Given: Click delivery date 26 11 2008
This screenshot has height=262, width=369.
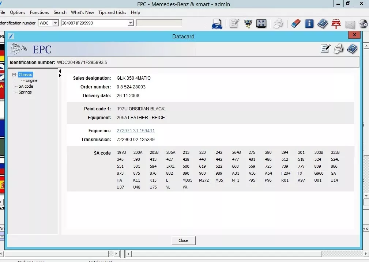Looking at the screenshot, I should click(x=128, y=96).
